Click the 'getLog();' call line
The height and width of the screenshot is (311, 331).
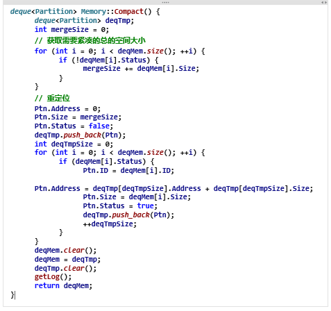pyautogui.click(x=53, y=277)
